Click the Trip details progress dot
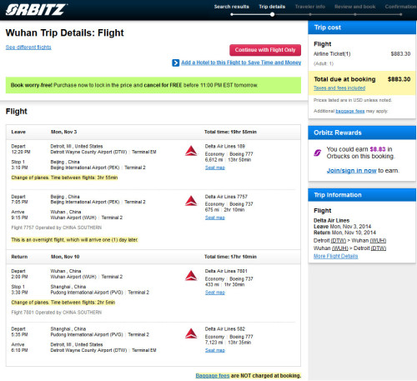417x381 pixels. tap(273, 14)
